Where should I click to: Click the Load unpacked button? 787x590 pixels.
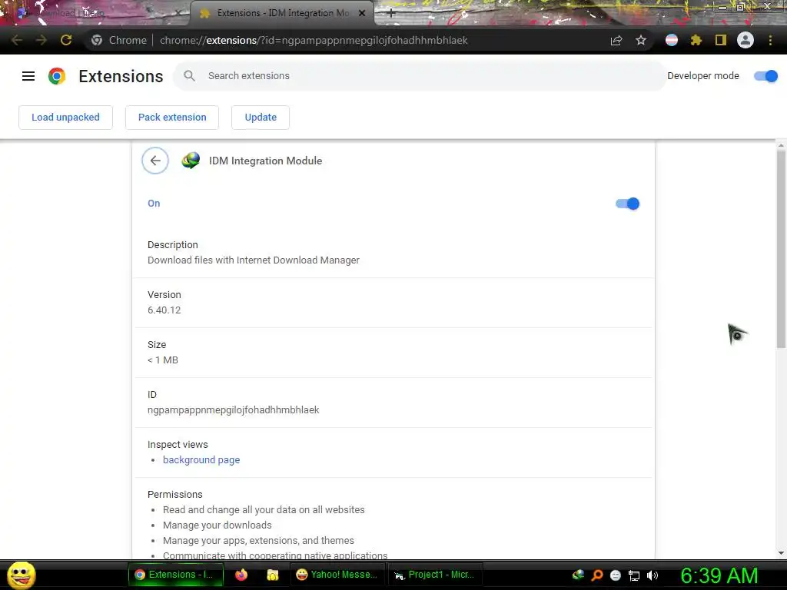pos(66,118)
